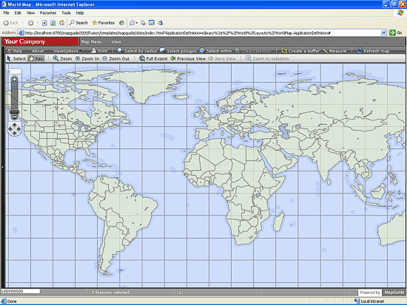Open the Internet Explorer Help menu
This screenshot has height=305, width=407.
coord(80,13)
